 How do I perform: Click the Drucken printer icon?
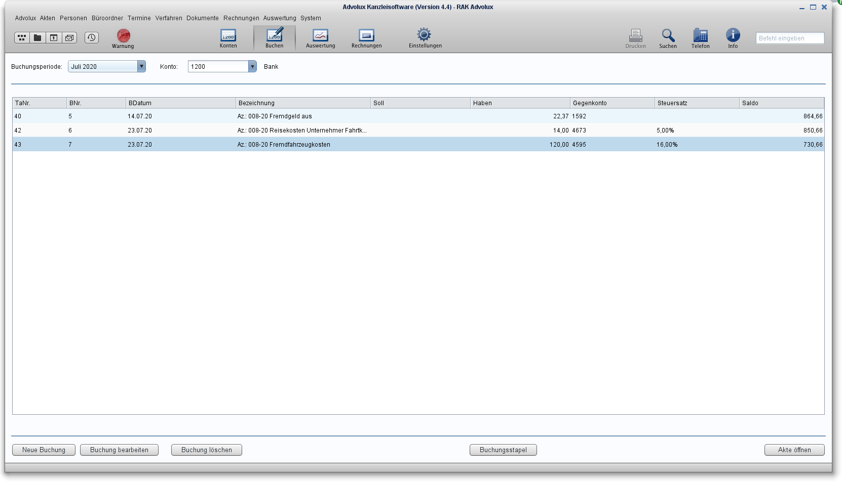(636, 38)
